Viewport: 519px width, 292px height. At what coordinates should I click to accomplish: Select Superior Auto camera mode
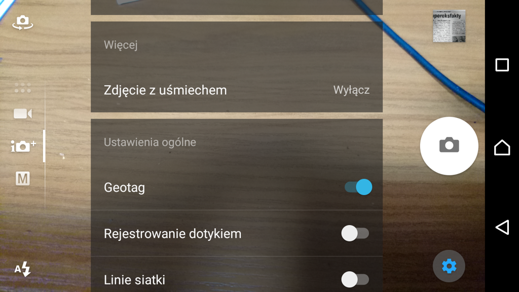23,146
